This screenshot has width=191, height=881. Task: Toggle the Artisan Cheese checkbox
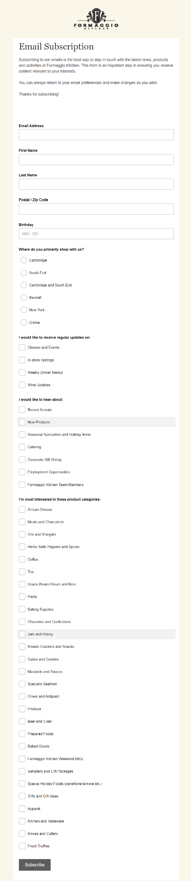(x=22, y=509)
